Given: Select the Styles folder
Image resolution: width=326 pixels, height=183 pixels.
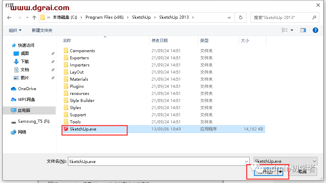Looking at the screenshot, I should pyautogui.click(x=75, y=108).
